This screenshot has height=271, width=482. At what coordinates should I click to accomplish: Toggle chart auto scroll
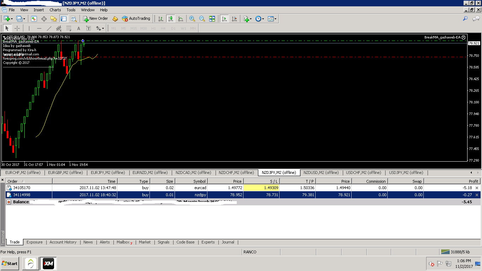(224, 19)
